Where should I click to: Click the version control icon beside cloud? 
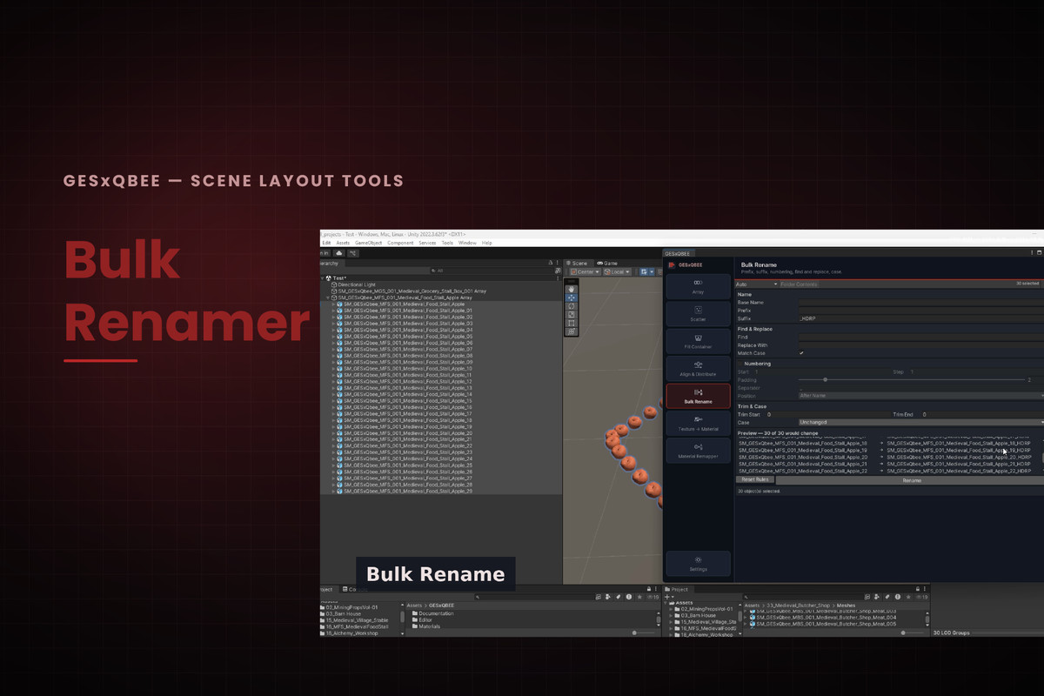coord(353,253)
